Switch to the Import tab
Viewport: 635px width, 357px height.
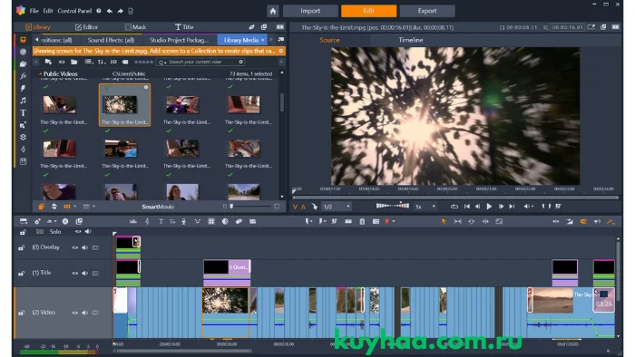pyautogui.click(x=310, y=11)
